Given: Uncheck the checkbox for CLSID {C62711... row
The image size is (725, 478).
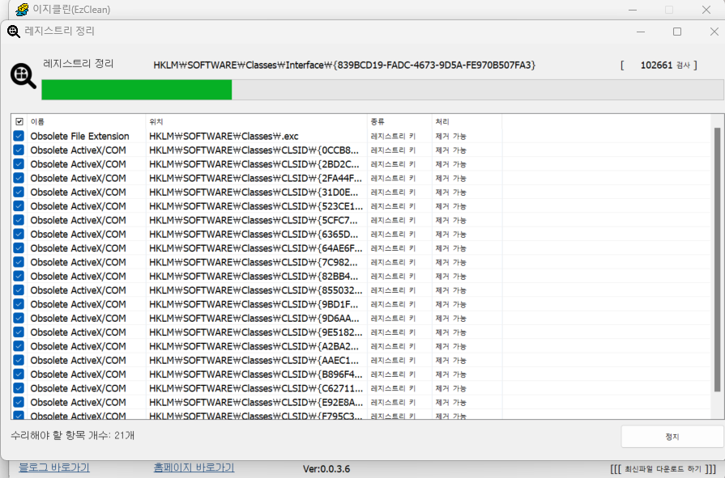Looking at the screenshot, I should pos(19,388).
